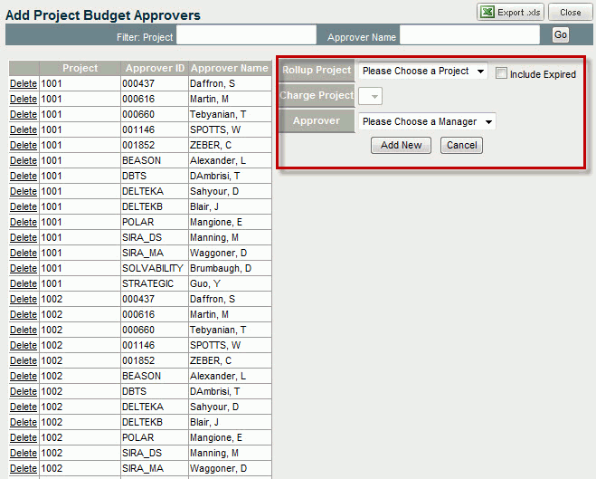Focus the Approver Name filter field
The width and height of the screenshot is (596, 479).
point(469,34)
